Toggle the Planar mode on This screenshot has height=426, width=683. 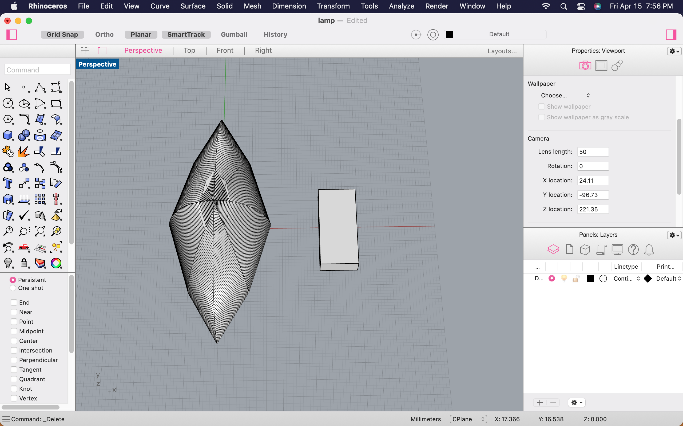(141, 34)
